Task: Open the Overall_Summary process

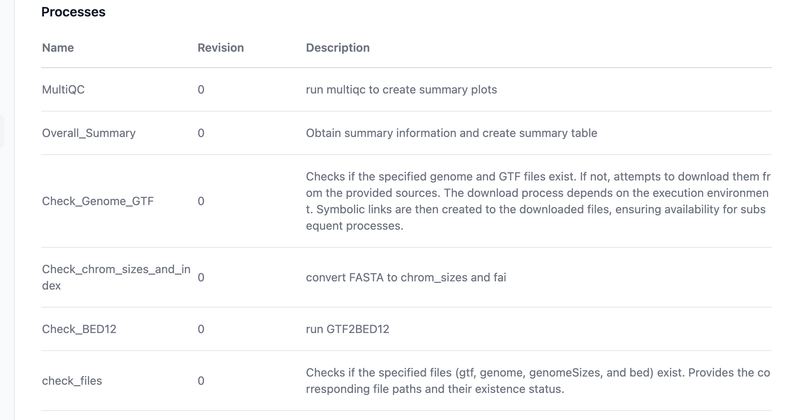Action: tap(89, 133)
